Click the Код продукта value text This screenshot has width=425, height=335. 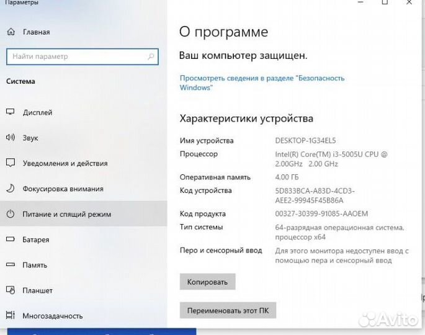click(321, 214)
